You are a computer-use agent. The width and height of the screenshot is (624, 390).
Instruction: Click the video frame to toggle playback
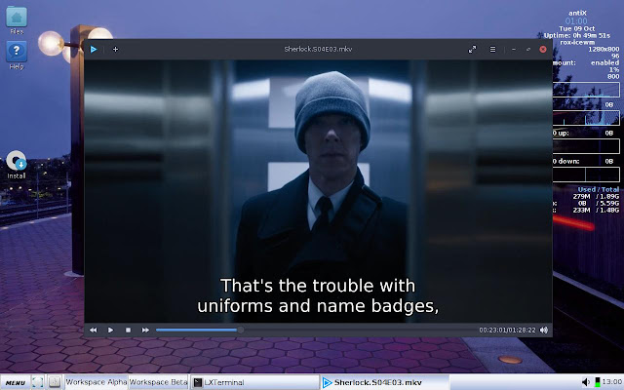(x=318, y=191)
